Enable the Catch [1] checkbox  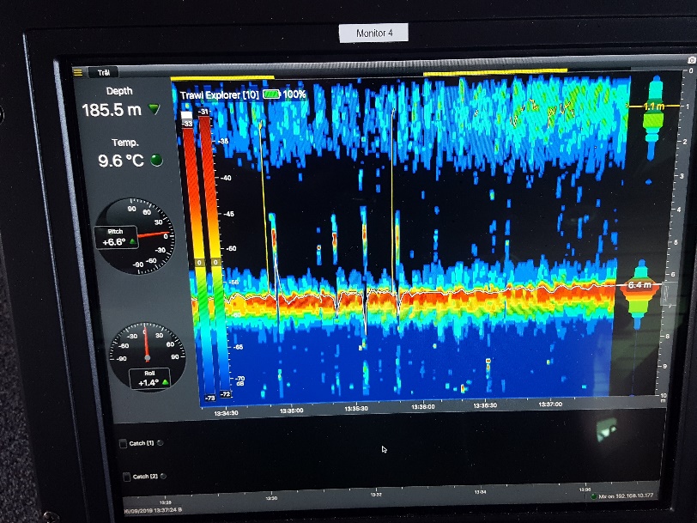click(123, 443)
